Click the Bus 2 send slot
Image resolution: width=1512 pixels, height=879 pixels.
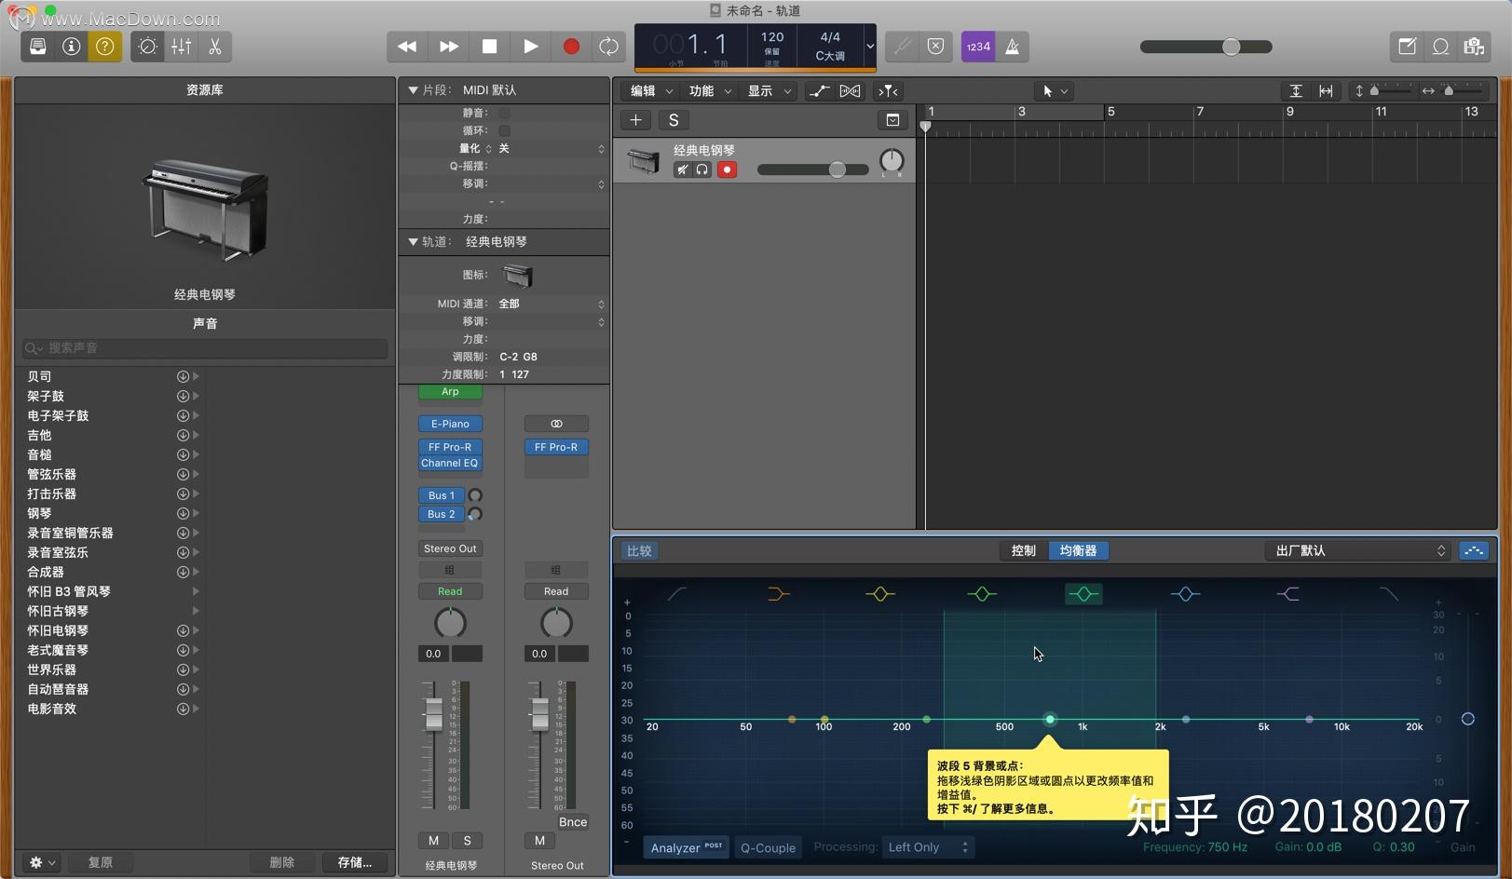(442, 514)
